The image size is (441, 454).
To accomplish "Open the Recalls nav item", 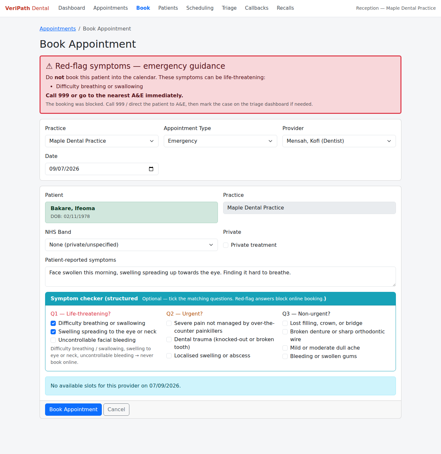I will (285, 8).
